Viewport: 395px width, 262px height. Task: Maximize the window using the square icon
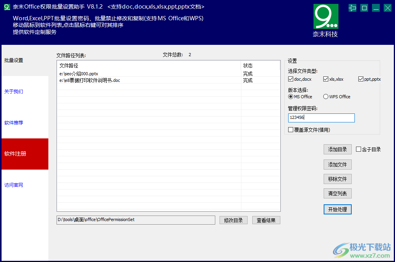(364, 8)
